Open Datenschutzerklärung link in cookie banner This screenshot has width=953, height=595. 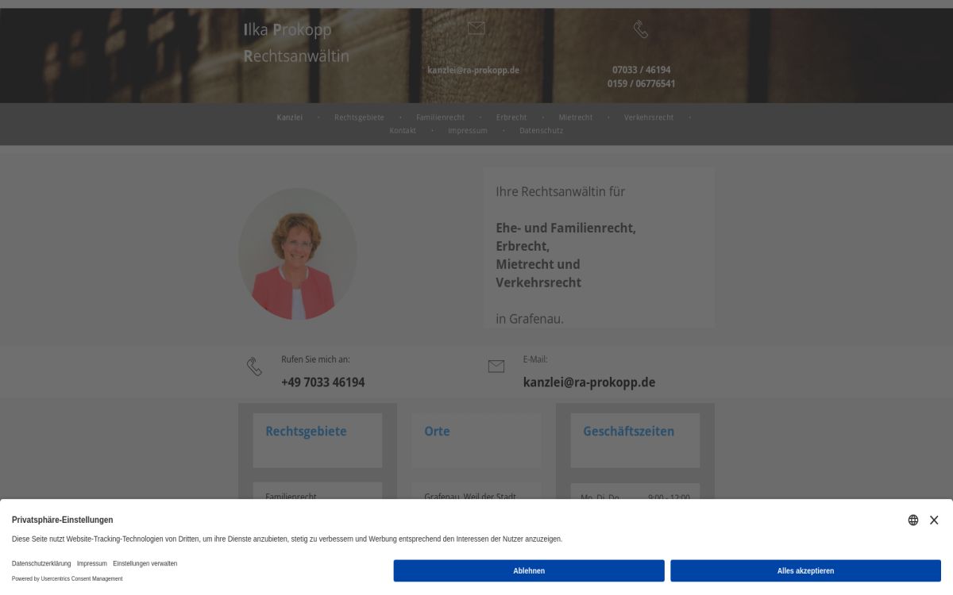(41, 563)
